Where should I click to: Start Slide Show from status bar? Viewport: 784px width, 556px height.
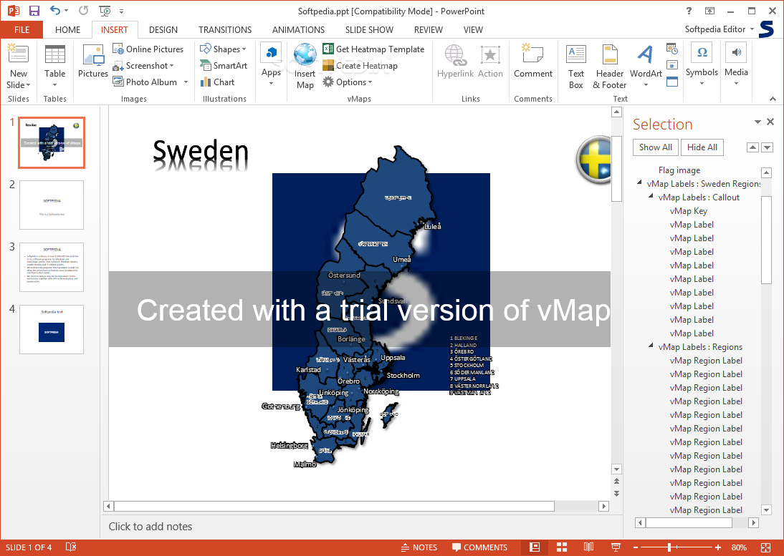[616, 547]
